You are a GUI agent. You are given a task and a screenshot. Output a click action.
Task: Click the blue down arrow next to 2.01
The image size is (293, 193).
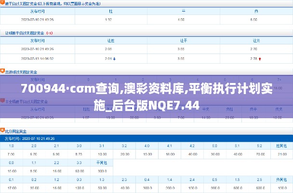coord(114,59)
